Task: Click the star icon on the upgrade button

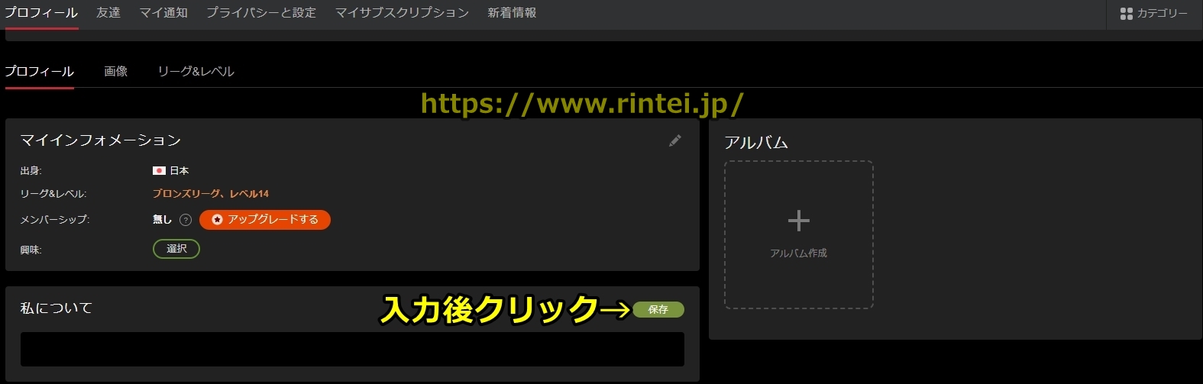Action: tap(217, 220)
